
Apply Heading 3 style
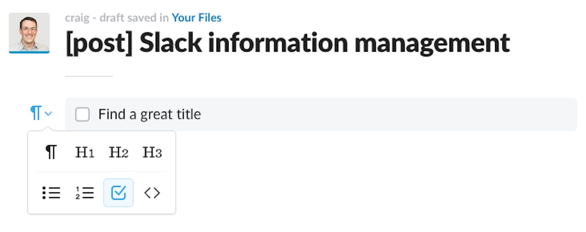[x=152, y=152]
